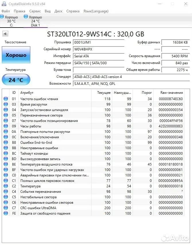Click status icon for C5 Нестабильные сектора

point(6,197)
